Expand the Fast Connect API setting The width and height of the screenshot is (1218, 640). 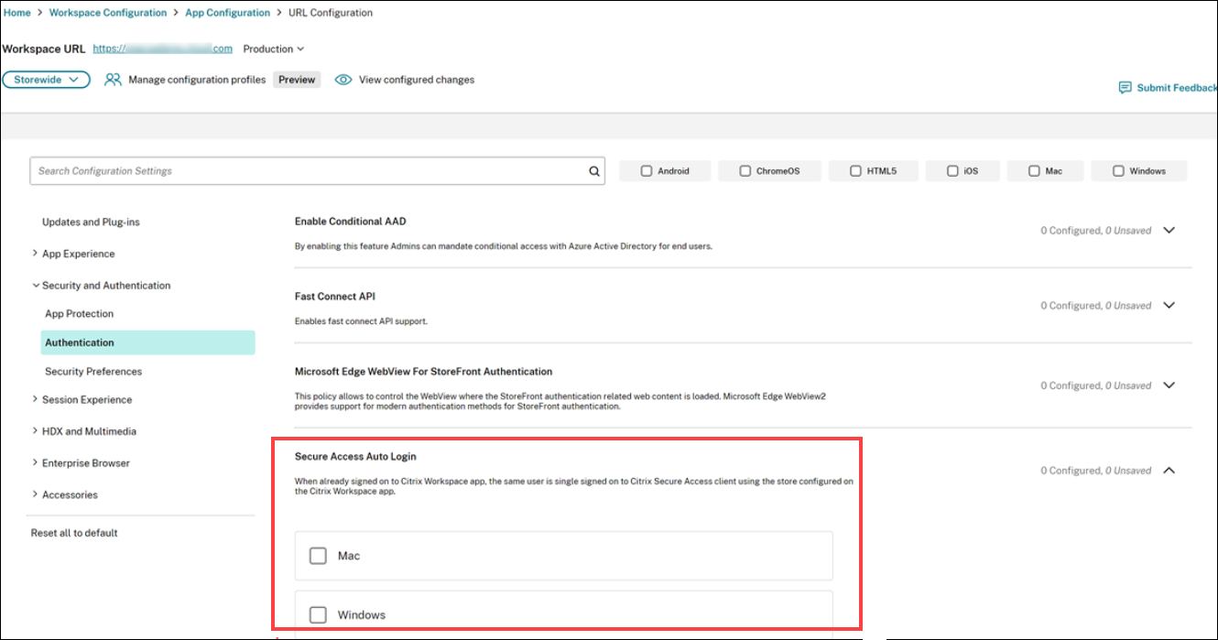click(1169, 306)
